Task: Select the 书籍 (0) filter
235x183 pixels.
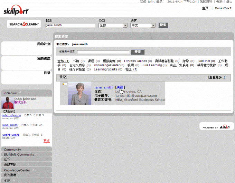Action: click(x=79, y=61)
